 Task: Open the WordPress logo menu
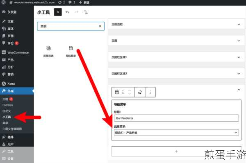coord(3,2)
